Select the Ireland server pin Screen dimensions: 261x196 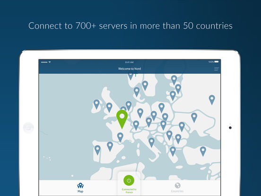click(x=96, y=104)
